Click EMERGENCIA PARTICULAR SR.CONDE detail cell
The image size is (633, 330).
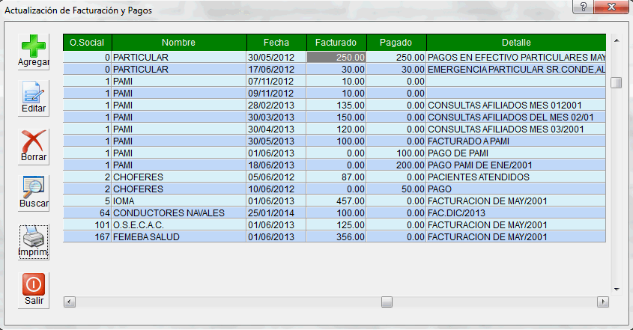coord(516,70)
